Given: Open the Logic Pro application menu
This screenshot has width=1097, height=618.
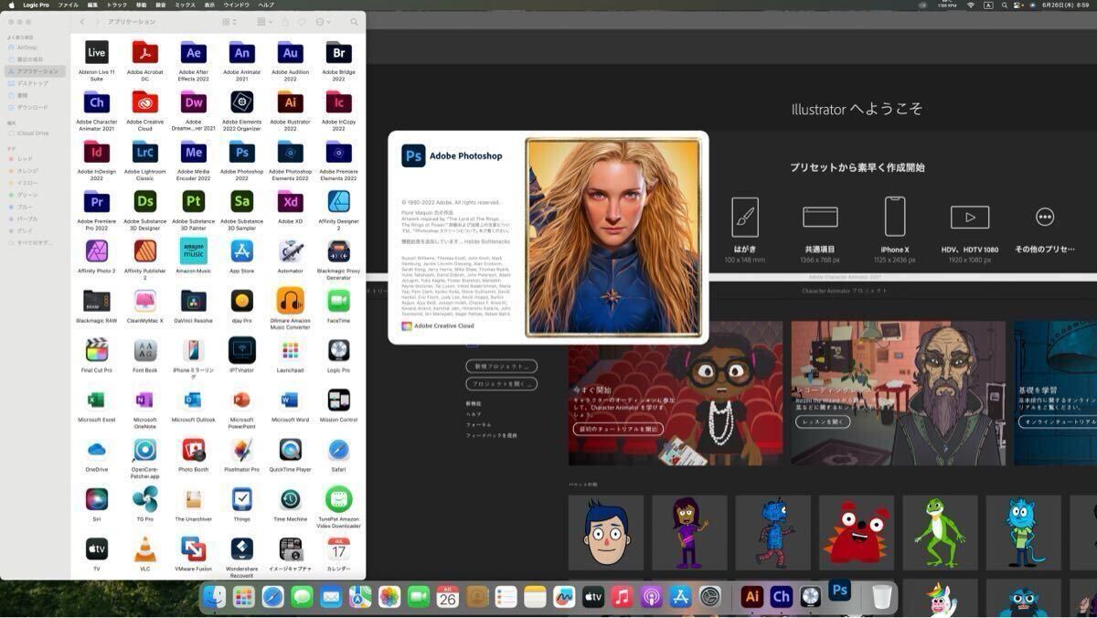Looking at the screenshot, I should coord(37,5).
